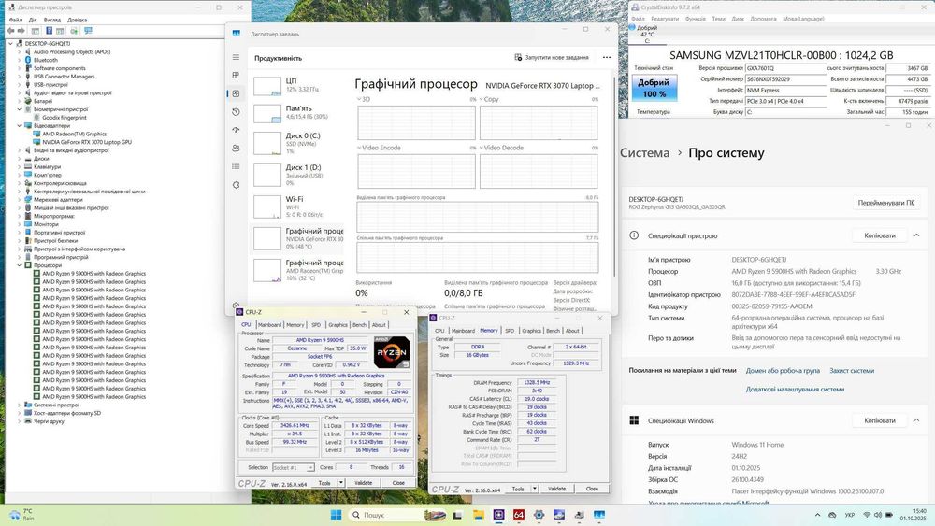
Task: Select the ЦП performance graph thumbnail
Action: 267,86
